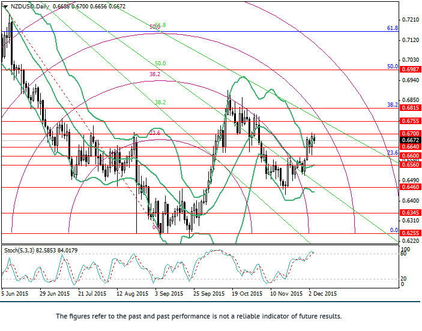422x331 pixels.
Task: Click the green 50.0 fan label
Action: pos(160,64)
